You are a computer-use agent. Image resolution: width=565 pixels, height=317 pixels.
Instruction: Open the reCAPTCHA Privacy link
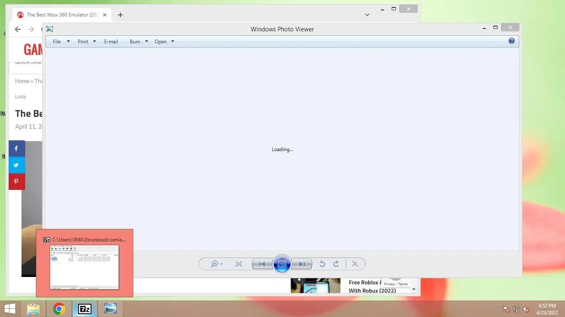tap(390, 284)
